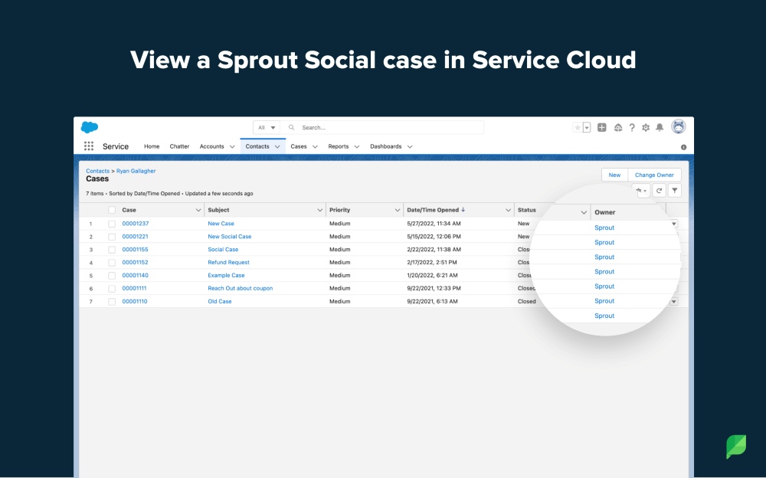Expand the Accounts tab chevron
The width and height of the screenshot is (766, 478).
coord(232,146)
